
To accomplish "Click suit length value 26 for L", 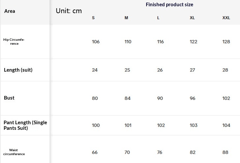I will (160, 70).
